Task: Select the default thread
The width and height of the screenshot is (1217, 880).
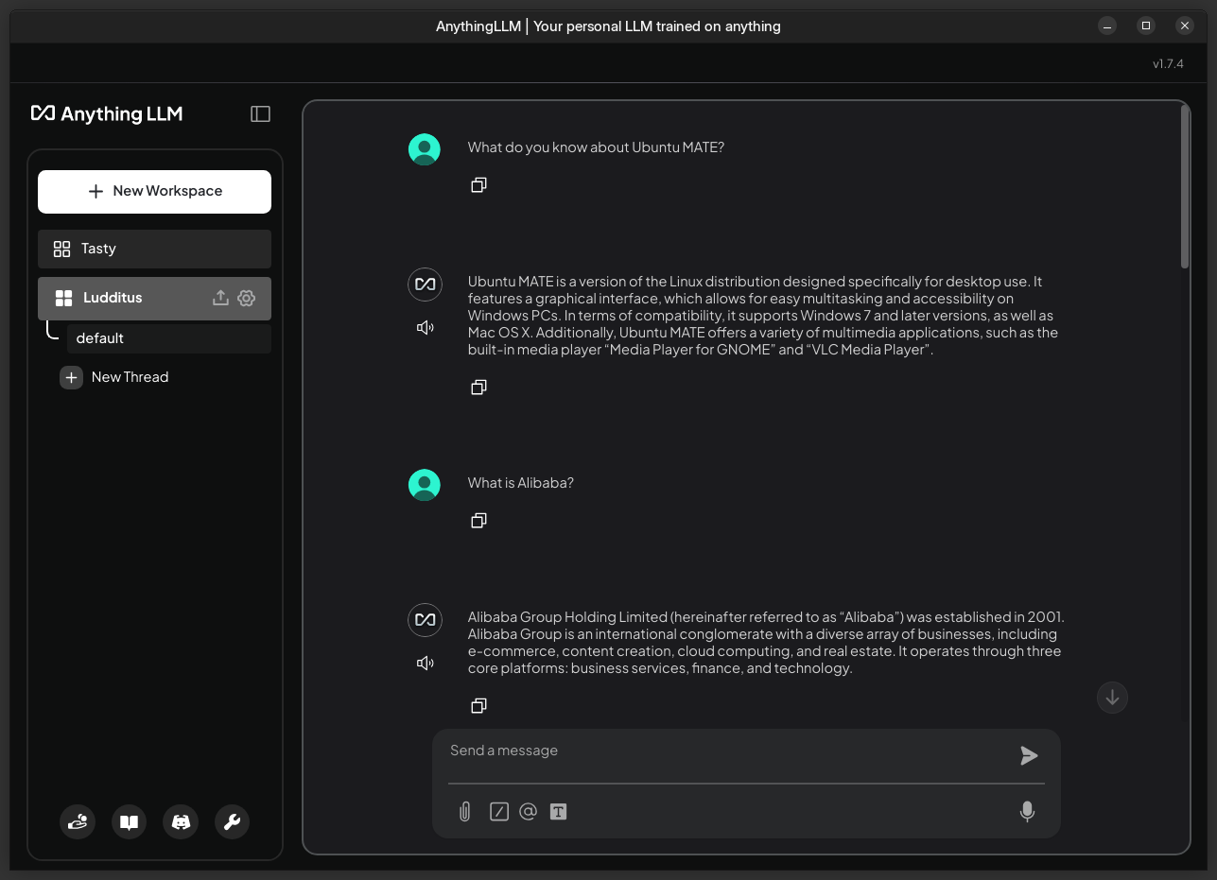Action: tap(167, 338)
